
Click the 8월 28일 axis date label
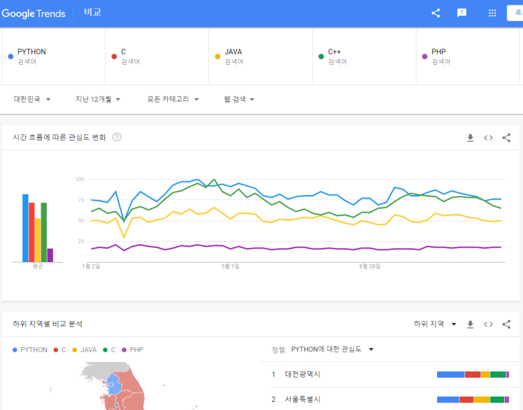click(x=369, y=266)
